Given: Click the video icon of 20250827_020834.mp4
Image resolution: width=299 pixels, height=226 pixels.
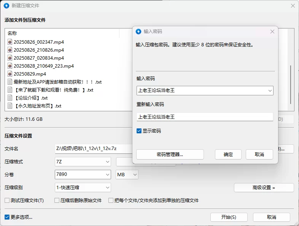Looking at the screenshot, I should pos(10,58).
